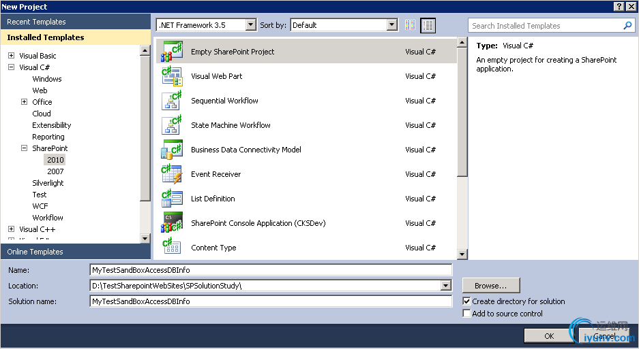
Task: Select the State Machine Workflow template text
Action: pyautogui.click(x=231, y=125)
